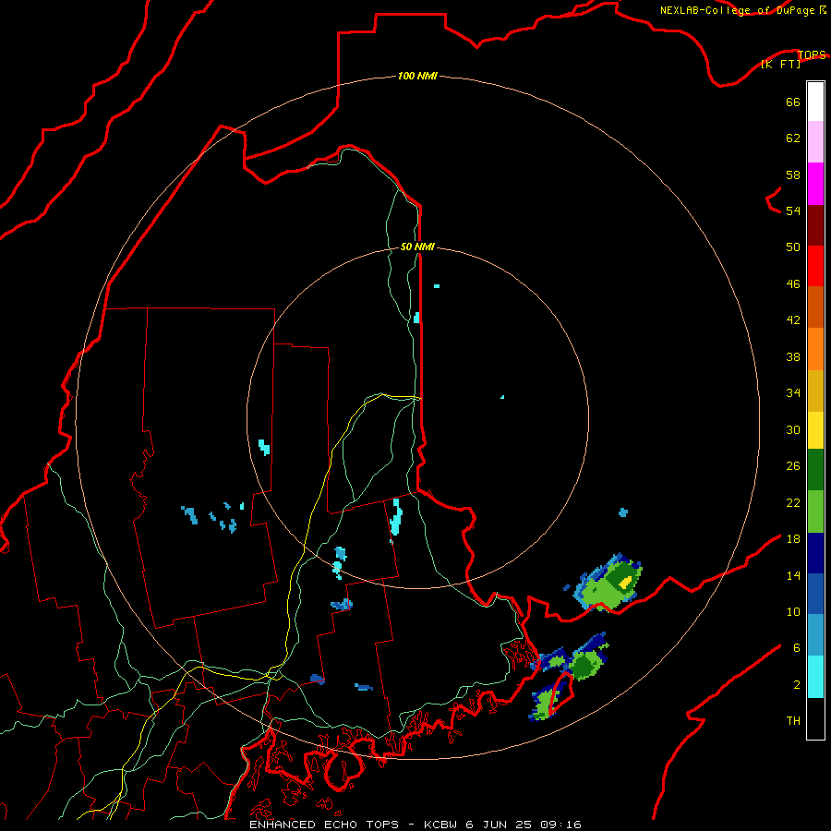Click the legend value 42
This screenshot has width=831, height=831.
[793, 320]
